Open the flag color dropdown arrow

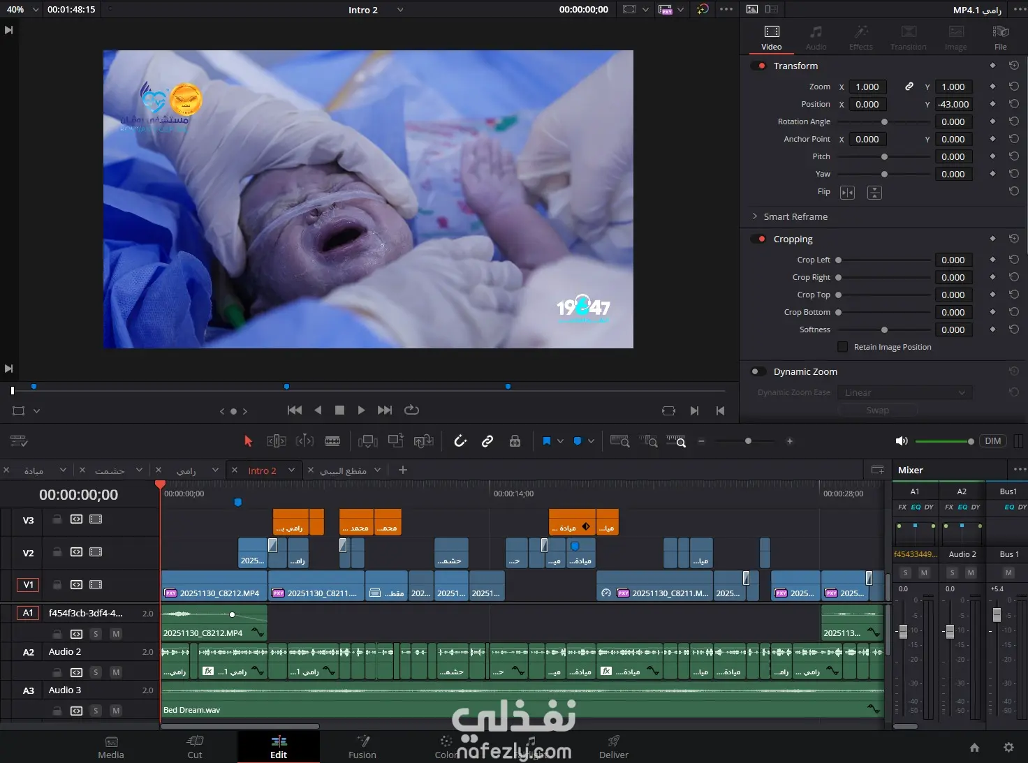(560, 441)
